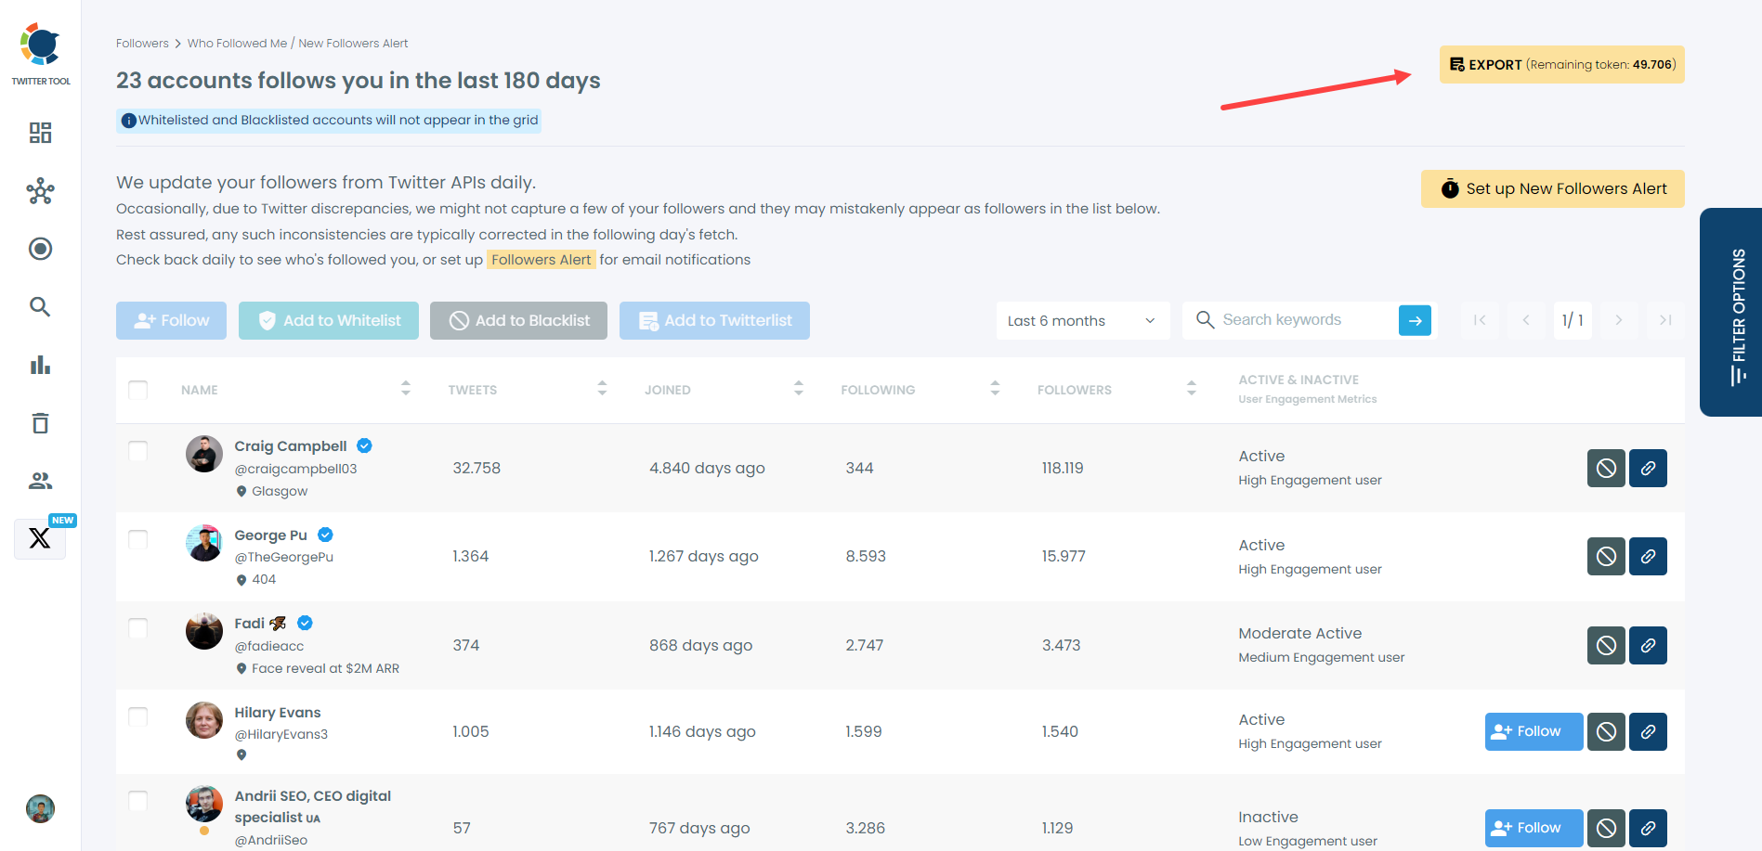The height and width of the screenshot is (851, 1762).
Task: Open the trash/deleted items sidebar icon
Action: 40,423
